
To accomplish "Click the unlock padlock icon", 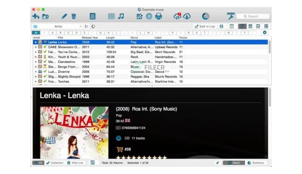I will tap(217, 163).
